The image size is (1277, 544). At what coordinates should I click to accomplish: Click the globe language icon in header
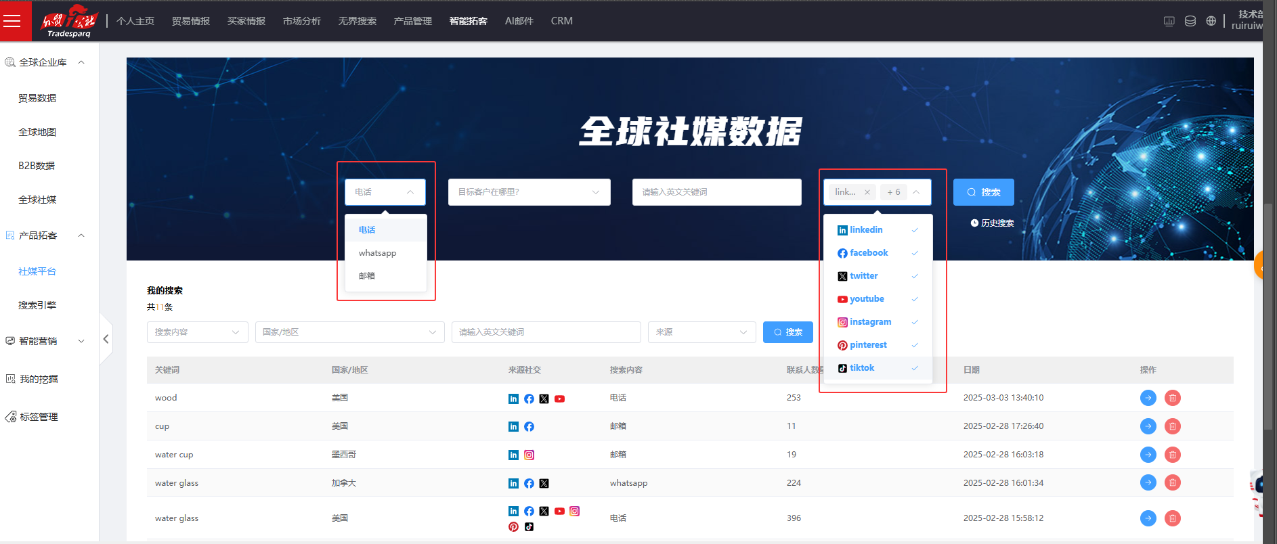tap(1211, 21)
